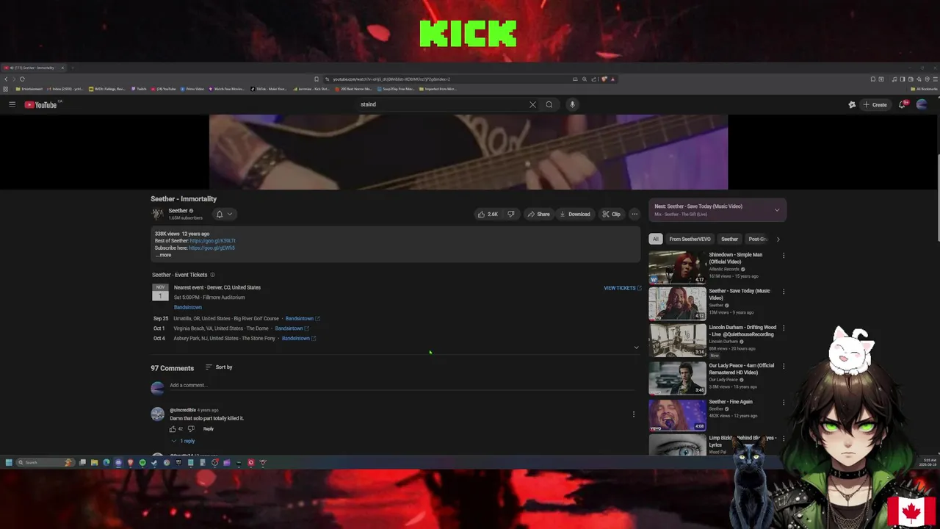Screen dimensions: 940x529
Task: Open the Seether channel name link
Action: coord(178,211)
